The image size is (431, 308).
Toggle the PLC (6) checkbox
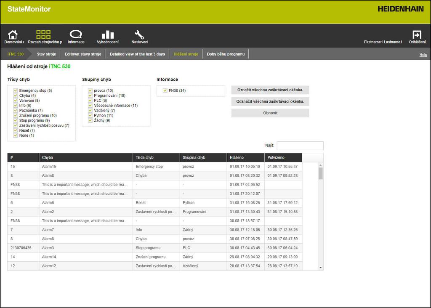(90, 100)
